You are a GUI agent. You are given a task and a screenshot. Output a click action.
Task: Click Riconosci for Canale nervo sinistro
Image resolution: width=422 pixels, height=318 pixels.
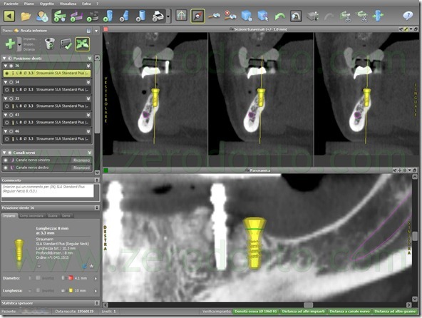coord(81,160)
